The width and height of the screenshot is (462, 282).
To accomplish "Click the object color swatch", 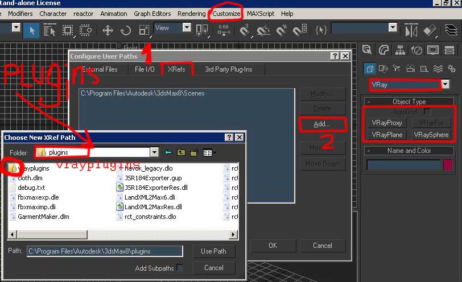I will 448,165.
